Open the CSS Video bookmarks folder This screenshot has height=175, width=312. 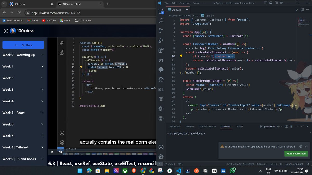tap(83, 20)
